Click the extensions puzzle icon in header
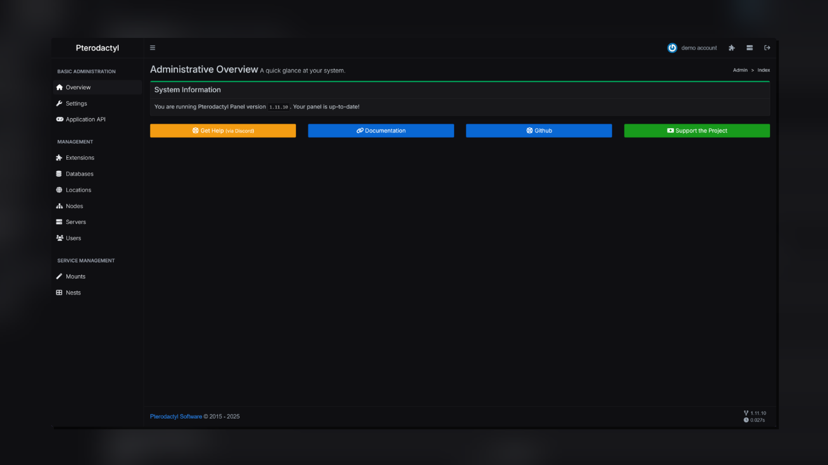 tap(732, 48)
